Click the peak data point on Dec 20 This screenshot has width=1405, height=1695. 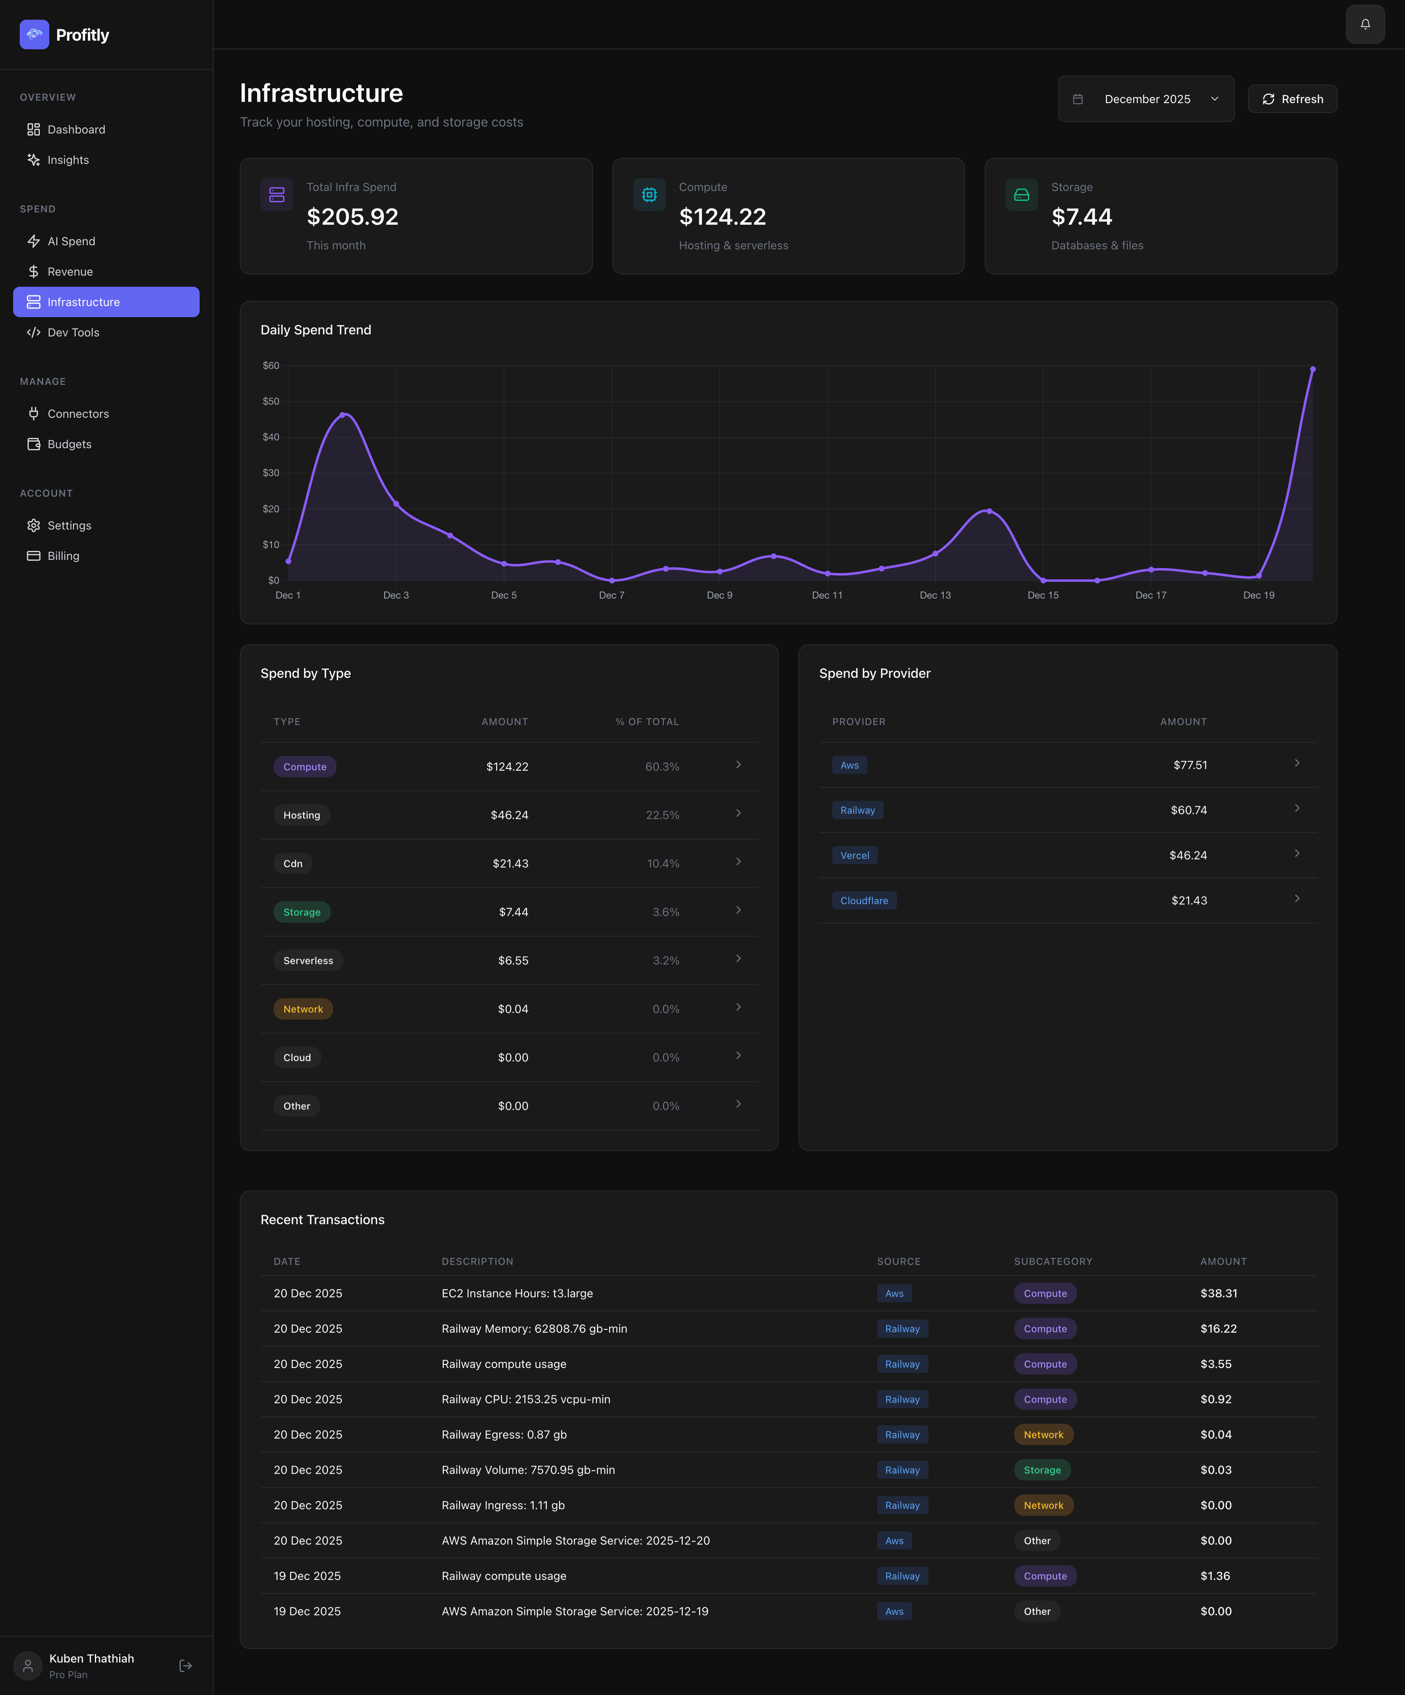pos(1312,370)
